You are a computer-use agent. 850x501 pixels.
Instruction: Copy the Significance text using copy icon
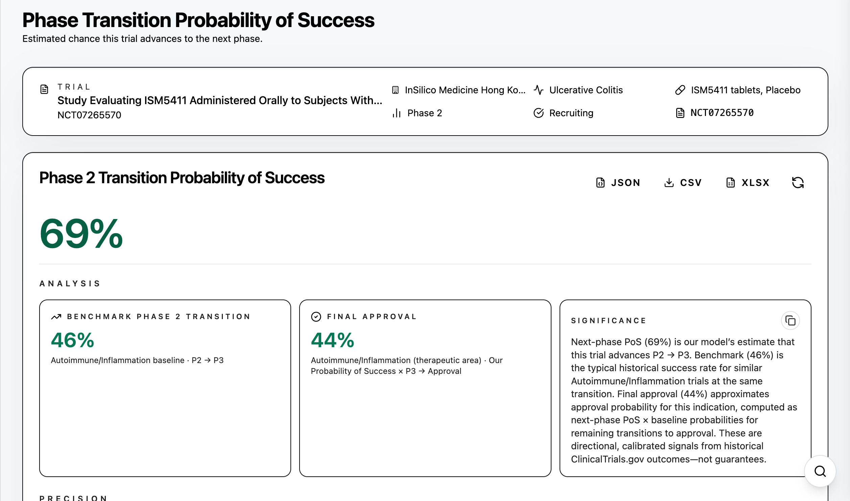tap(790, 320)
